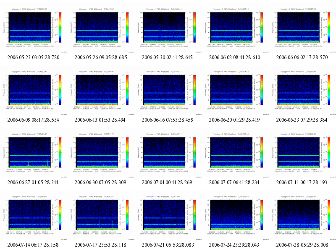Click the color scale bar of the 2006-05-23 plot
Viewport: 336px width, 250px height.
[x=60, y=27]
